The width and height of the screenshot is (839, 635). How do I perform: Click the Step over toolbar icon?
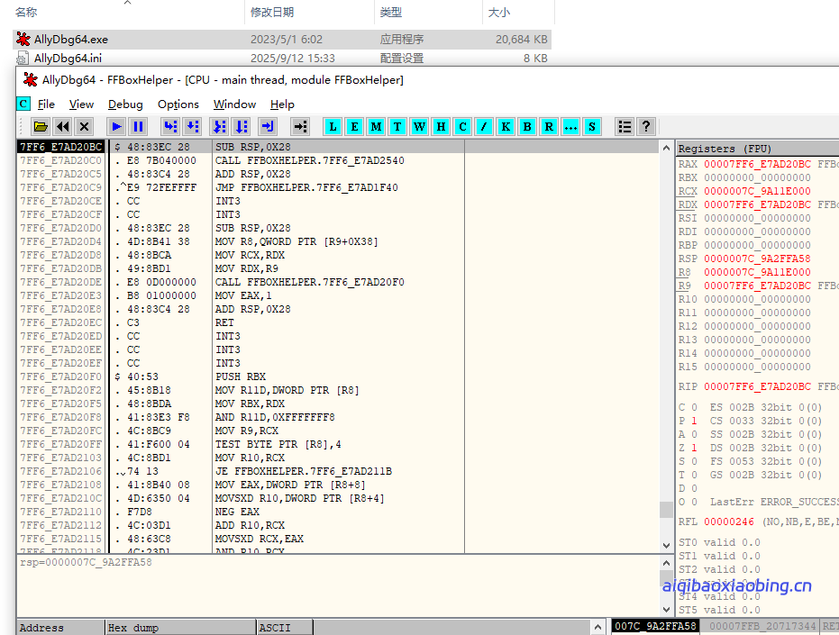click(x=192, y=127)
